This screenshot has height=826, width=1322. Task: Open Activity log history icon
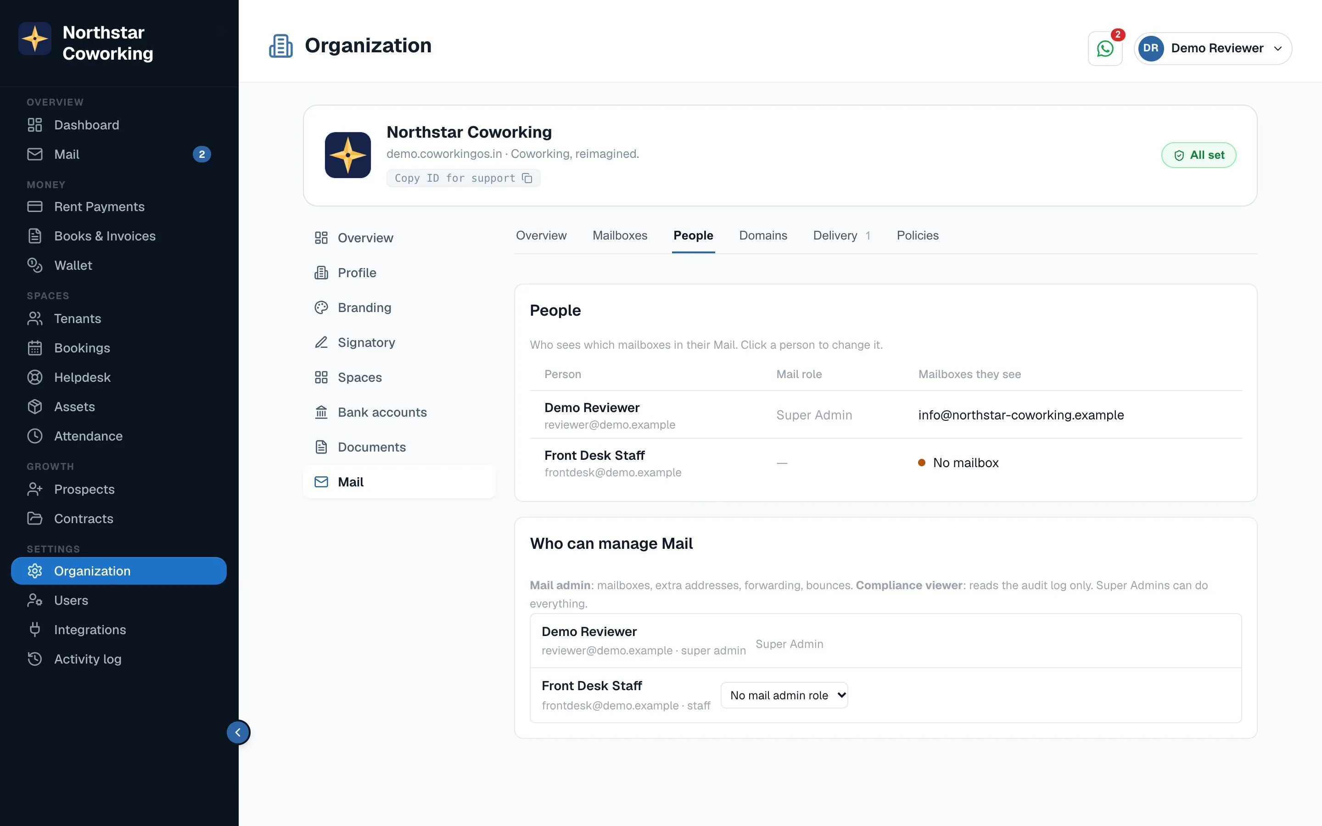pyautogui.click(x=35, y=659)
